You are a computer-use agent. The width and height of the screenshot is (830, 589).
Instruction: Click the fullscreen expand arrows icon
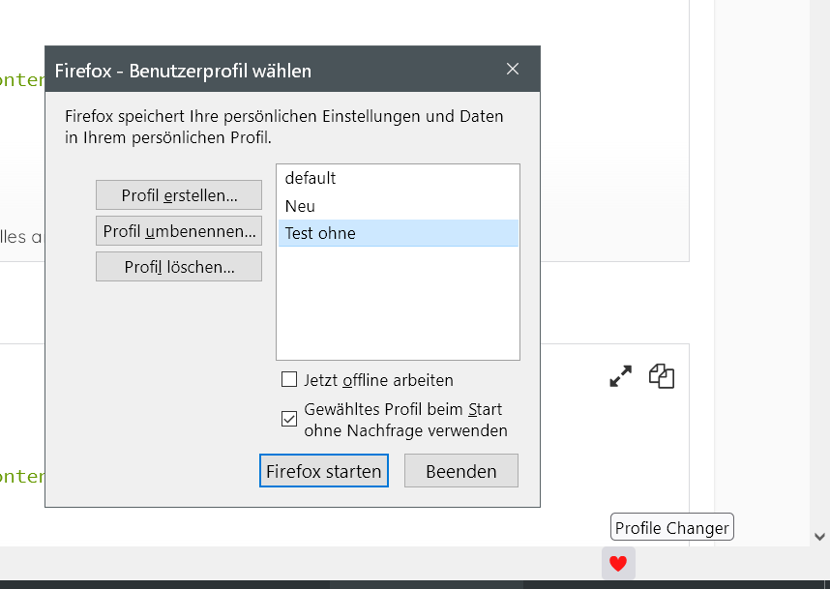tap(620, 376)
